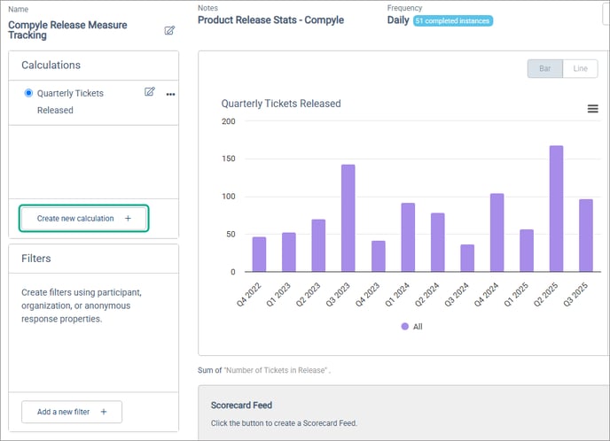Open the calculation three-dot options menu
The height and width of the screenshot is (441, 610).
[x=171, y=94]
